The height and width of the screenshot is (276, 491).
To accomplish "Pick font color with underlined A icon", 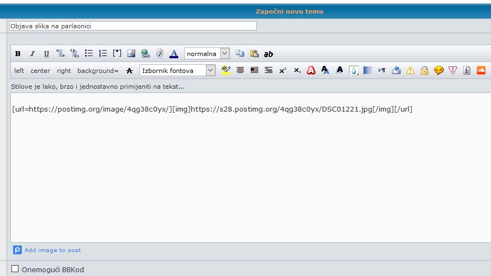I will click(x=174, y=53).
